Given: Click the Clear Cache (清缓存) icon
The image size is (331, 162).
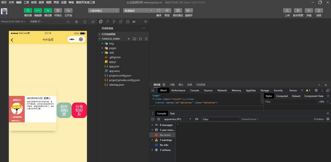Looking at the screenshot, I should [x=189, y=10].
